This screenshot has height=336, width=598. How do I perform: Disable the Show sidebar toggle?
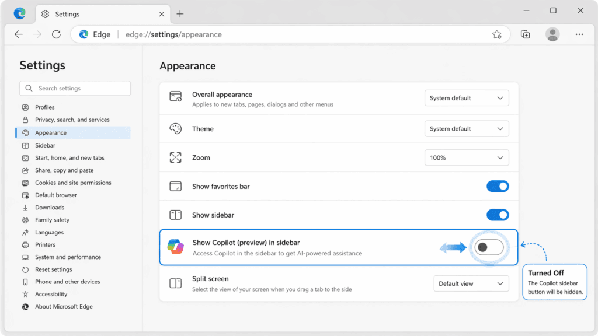coord(498,215)
